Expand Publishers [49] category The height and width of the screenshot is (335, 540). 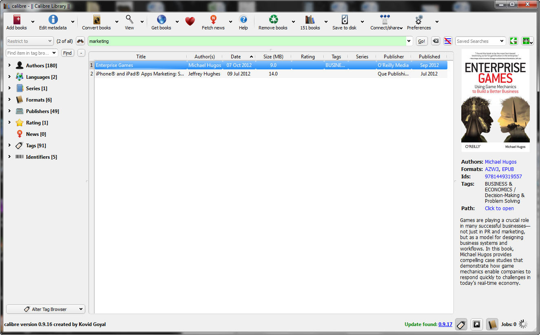coord(9,111)
